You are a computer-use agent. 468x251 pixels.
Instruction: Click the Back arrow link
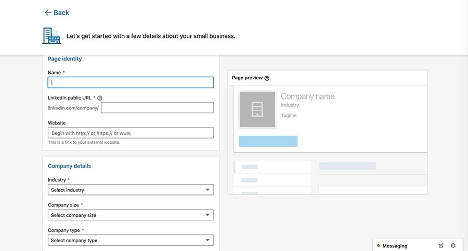(x=57, y=12)
